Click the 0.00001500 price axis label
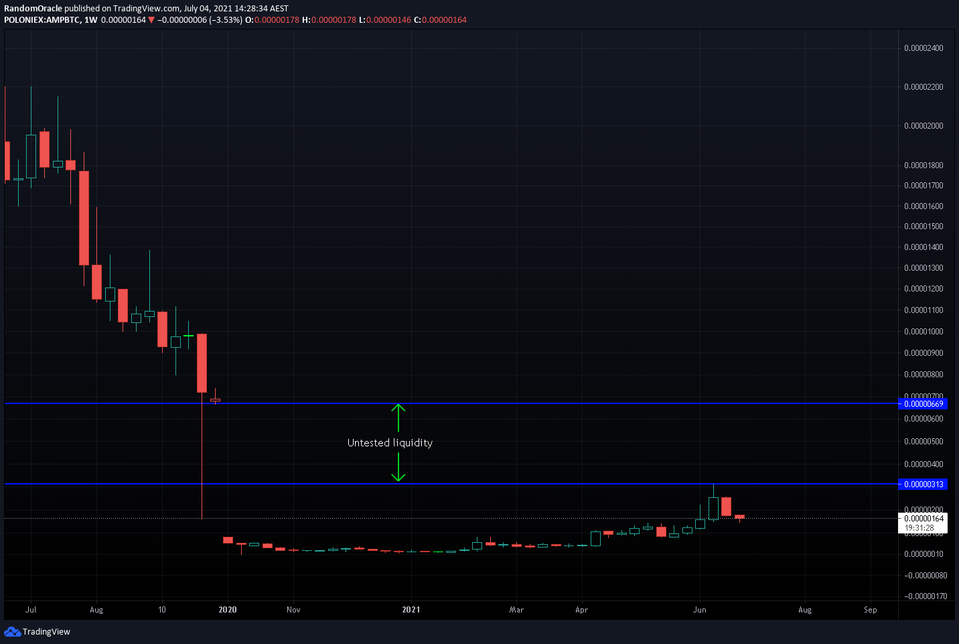The image size is (959, 644). pos(924,227)
